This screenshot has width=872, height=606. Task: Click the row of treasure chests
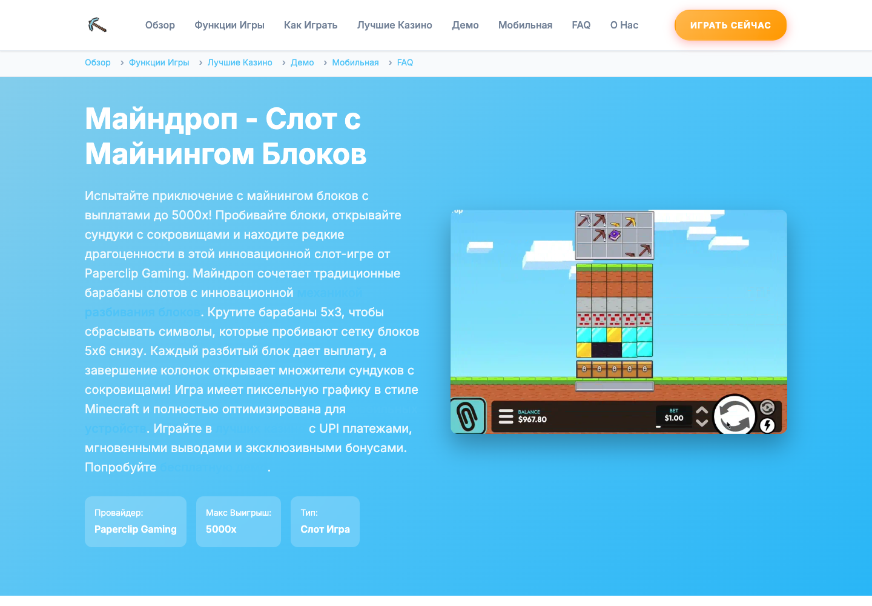(615, 368)
